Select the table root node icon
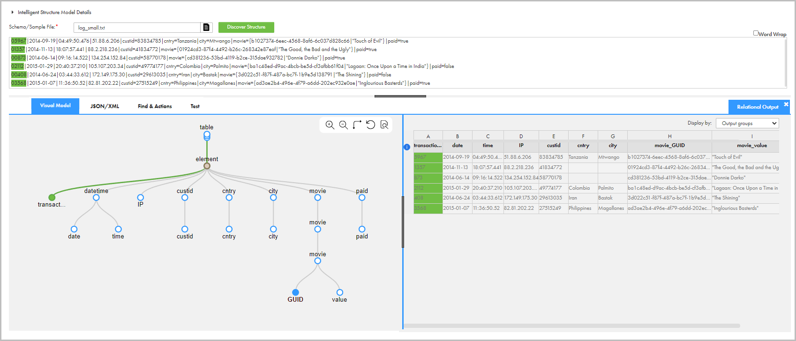 (x=207, y=136)
